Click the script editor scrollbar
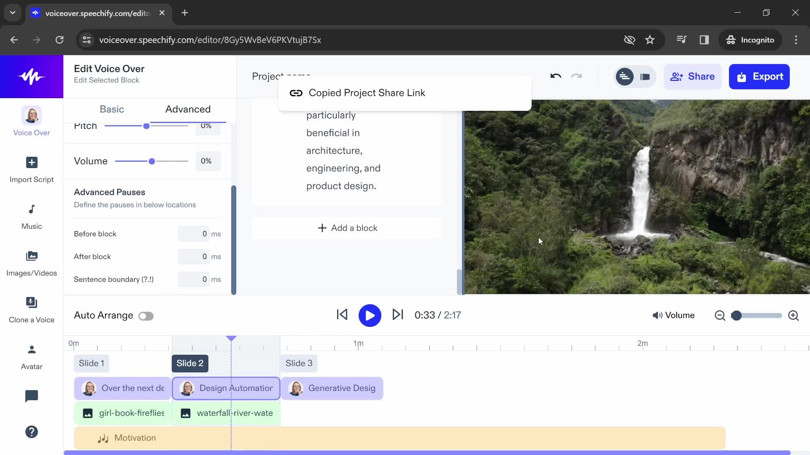810x455 pixels. pos(459,282)
